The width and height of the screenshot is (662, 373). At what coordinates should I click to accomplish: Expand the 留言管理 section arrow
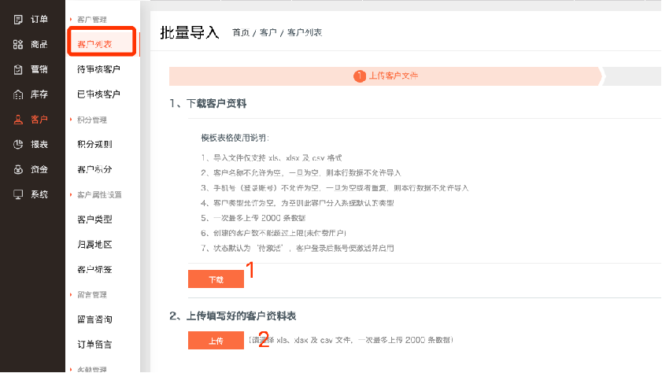72,295
